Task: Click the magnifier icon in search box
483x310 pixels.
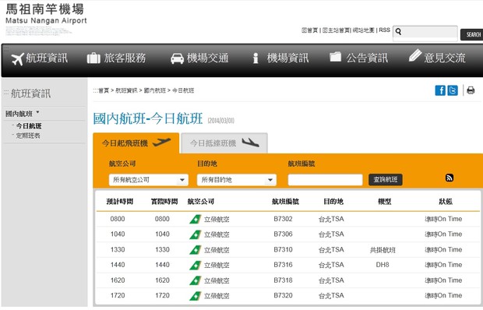Action: coord(398,31)
